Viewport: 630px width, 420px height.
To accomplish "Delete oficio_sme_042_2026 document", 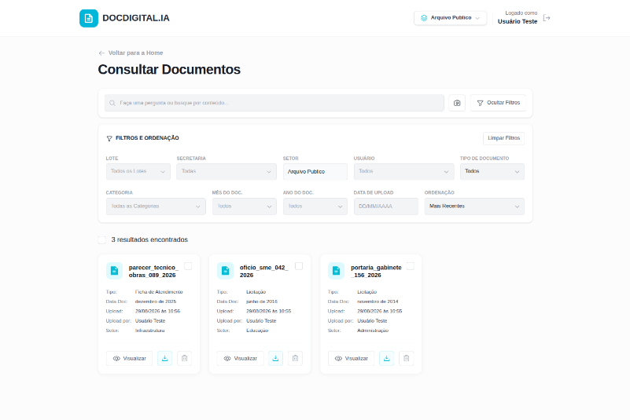I will click(295, 358).
